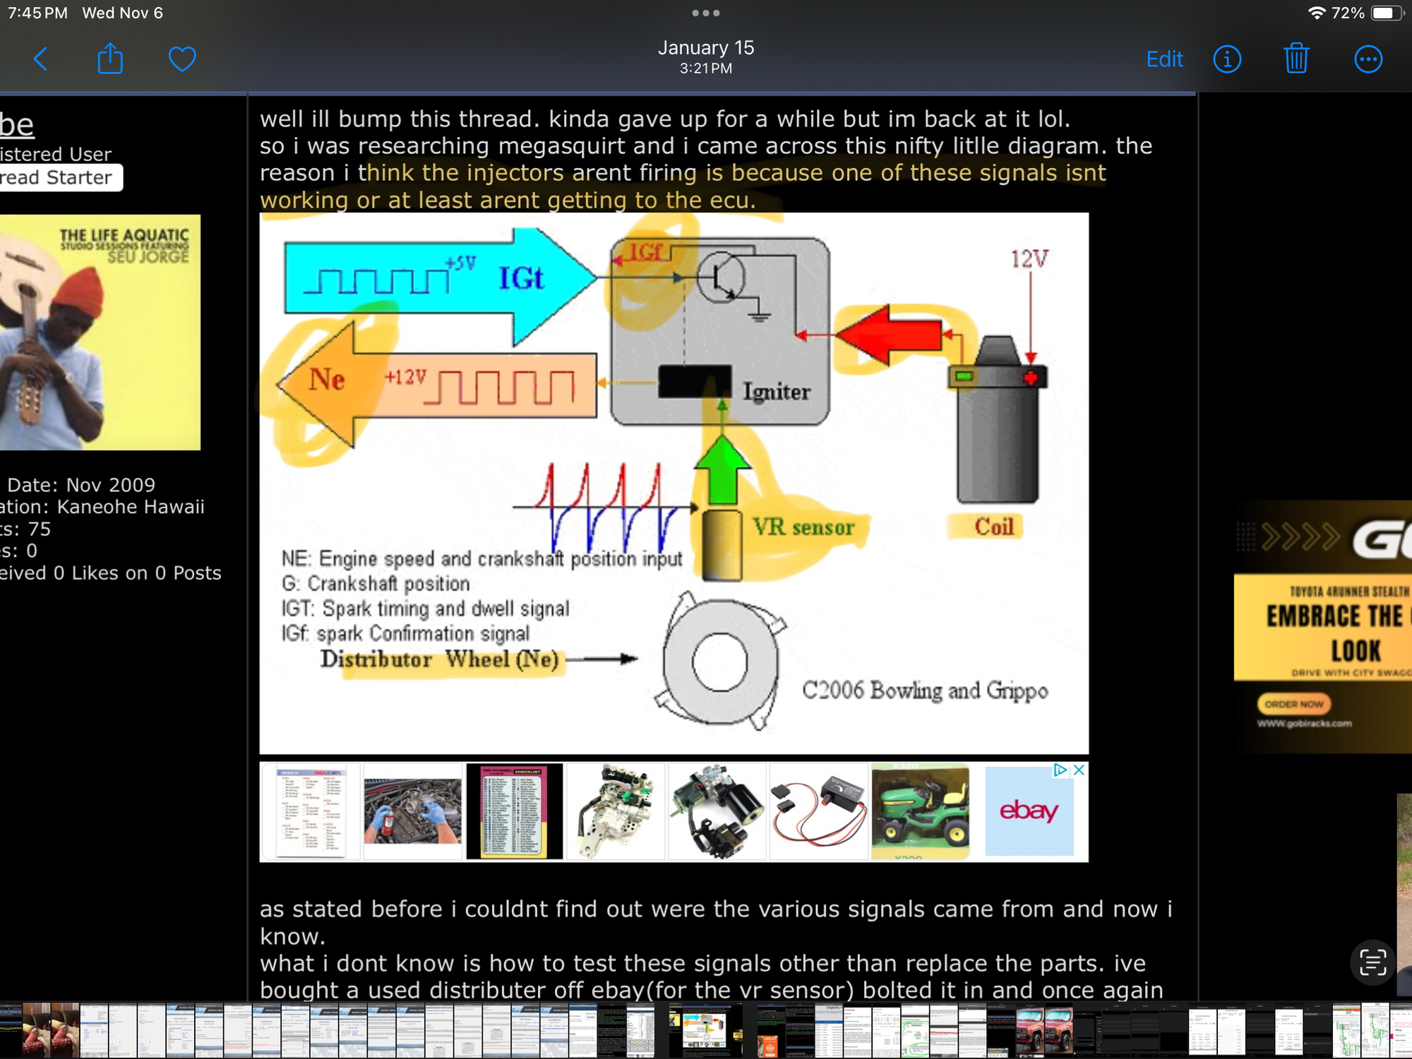Tap the three-dot multitasking indicator
1412x1059 pixels.
(x=705, y=13)
